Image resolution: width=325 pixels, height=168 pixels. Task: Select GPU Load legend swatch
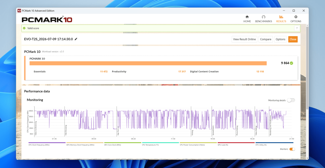click(x=236, y=143)
